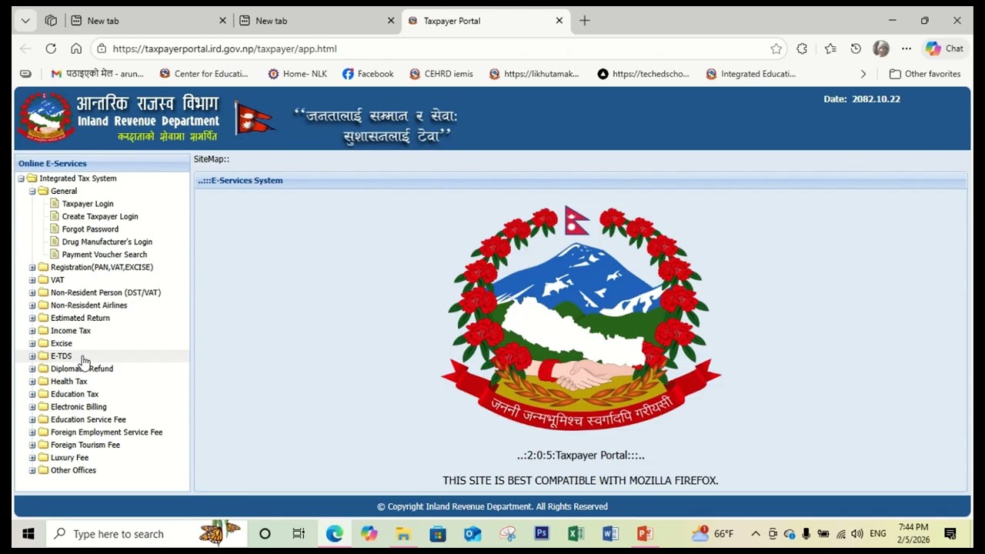Open Drug Manufacturer's Login
Viewport: 985px width, 554px height.
click(x=107, y=242)
